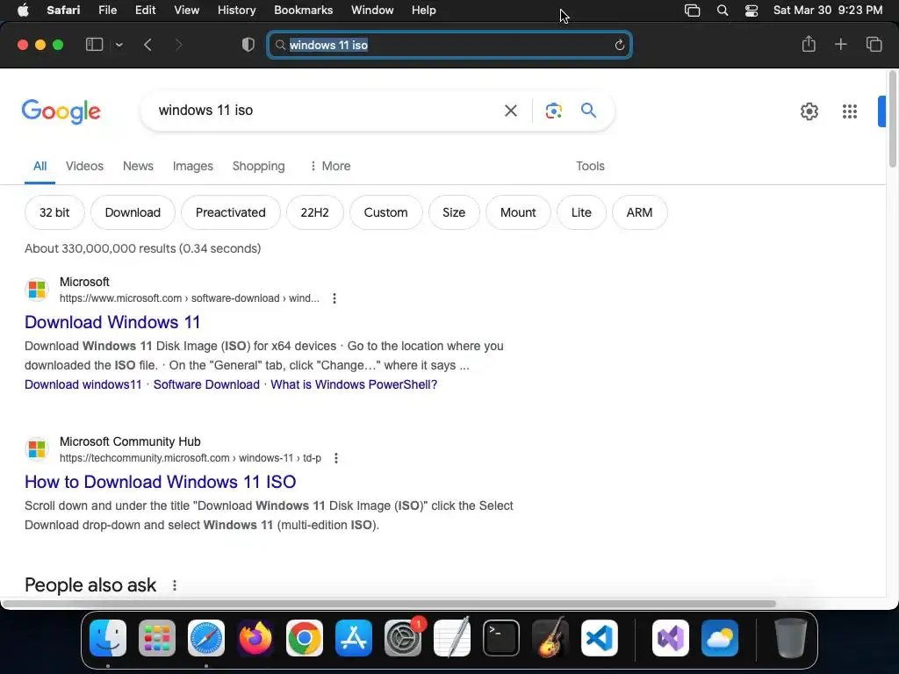Open Google quick settings gear
Viewport: 899px width, 674px height.
point(809,111)
